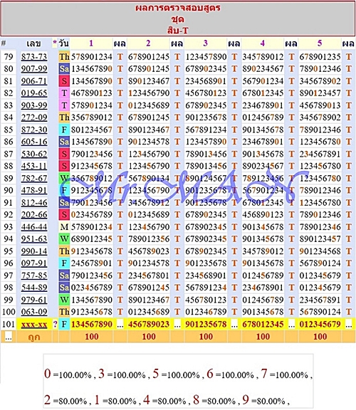Click the Th day cell in row 79
356x410 pixels.
click(x=64, y=57)
